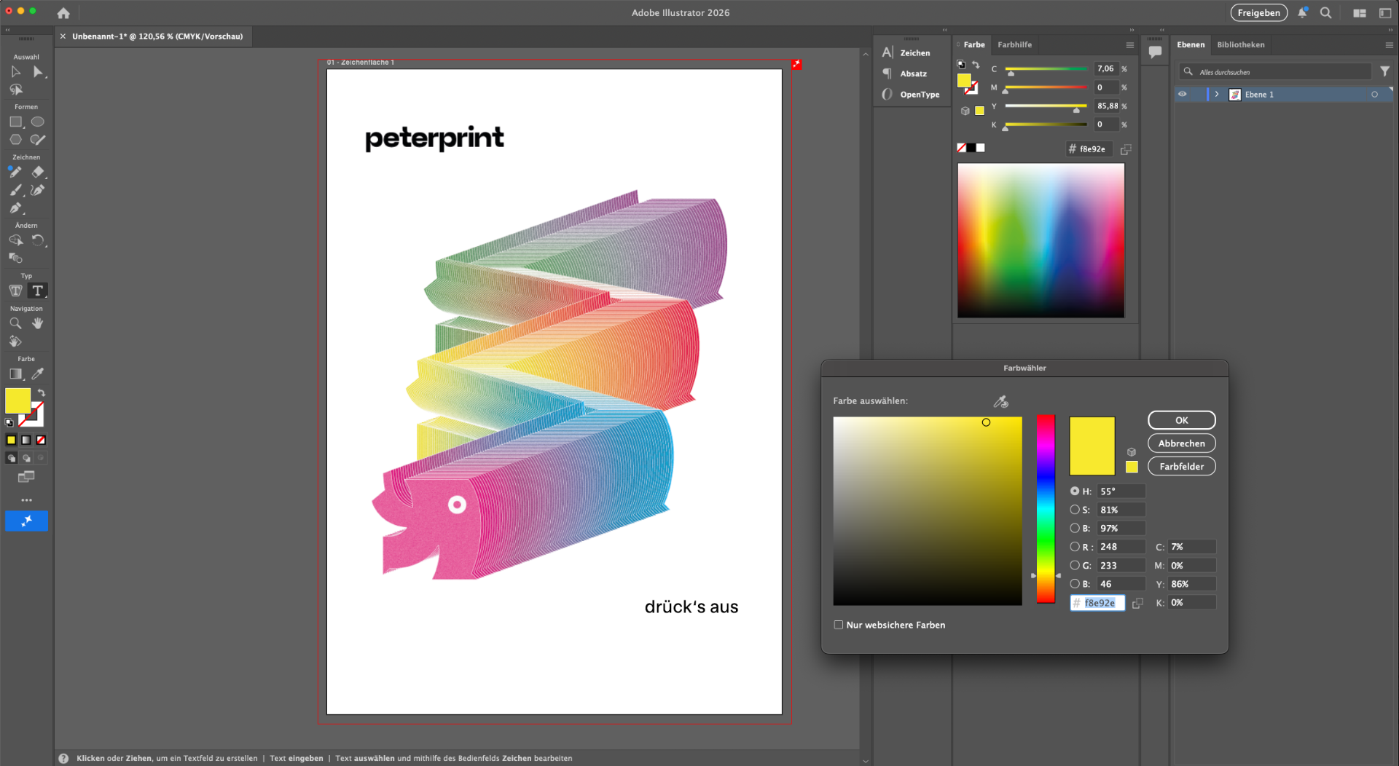Select the Selection (Auswahl) arrow tool
This screenshot has width=1399, height=766.
coord(15,71)
